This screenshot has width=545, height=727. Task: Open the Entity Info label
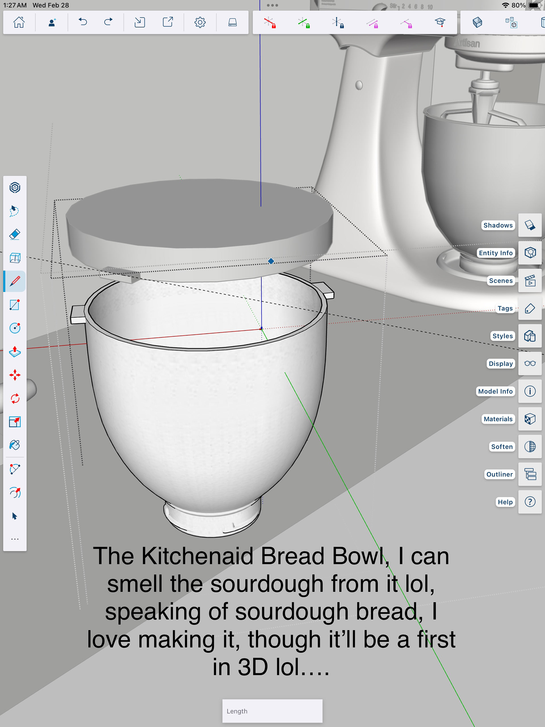tap(495, 253)
